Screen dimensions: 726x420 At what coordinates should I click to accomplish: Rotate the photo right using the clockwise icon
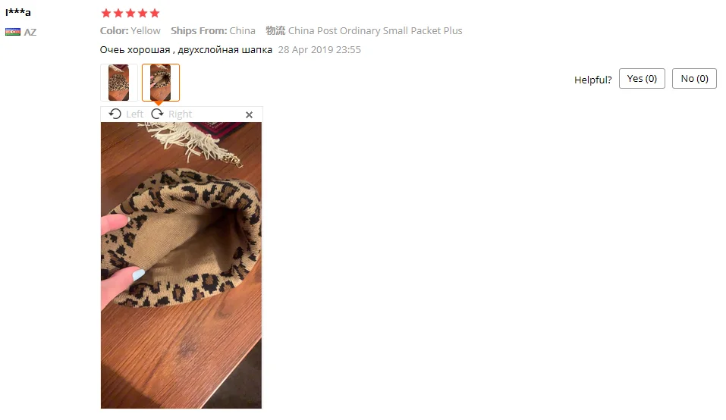click(158, 114)
